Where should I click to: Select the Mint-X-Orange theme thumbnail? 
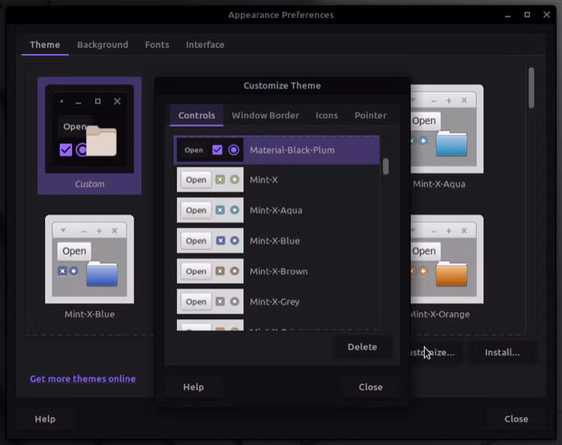pyautogui.click(x=447, y=267)
